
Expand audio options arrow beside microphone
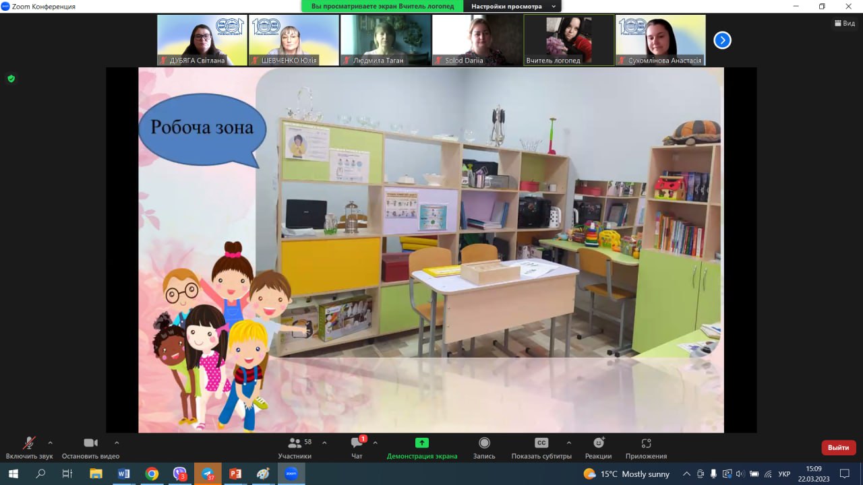50,443
